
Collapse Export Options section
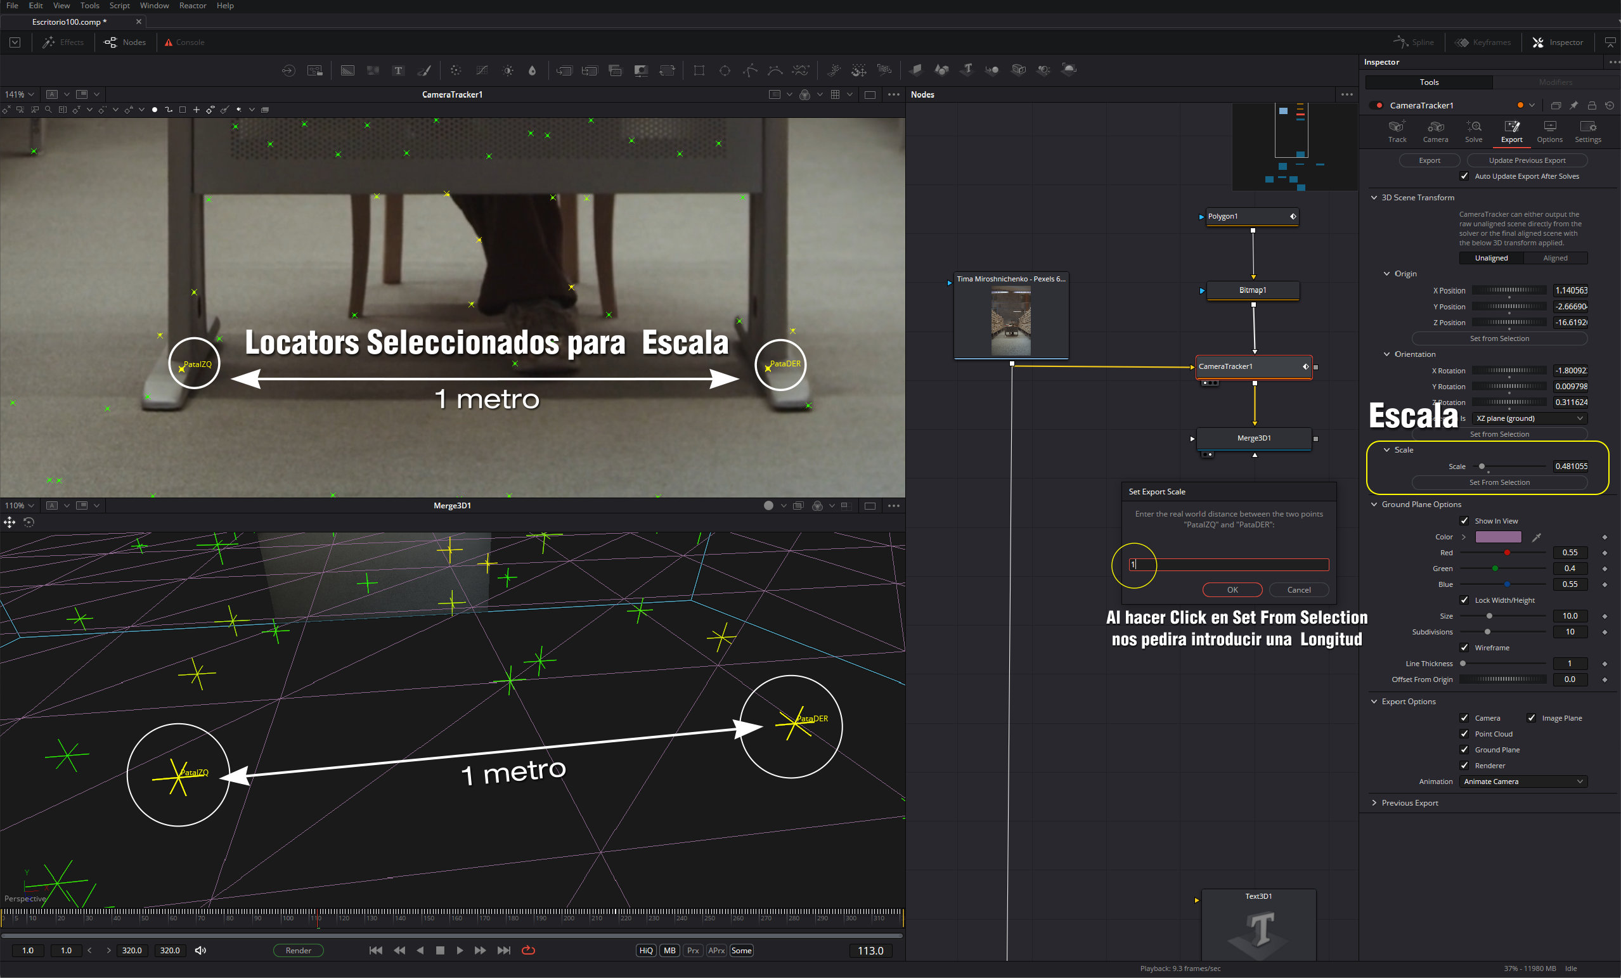point(1374,702)
